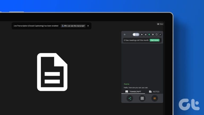
Task: Toggle the OFF switch in the transcript panel
Action: pos(136,35)
